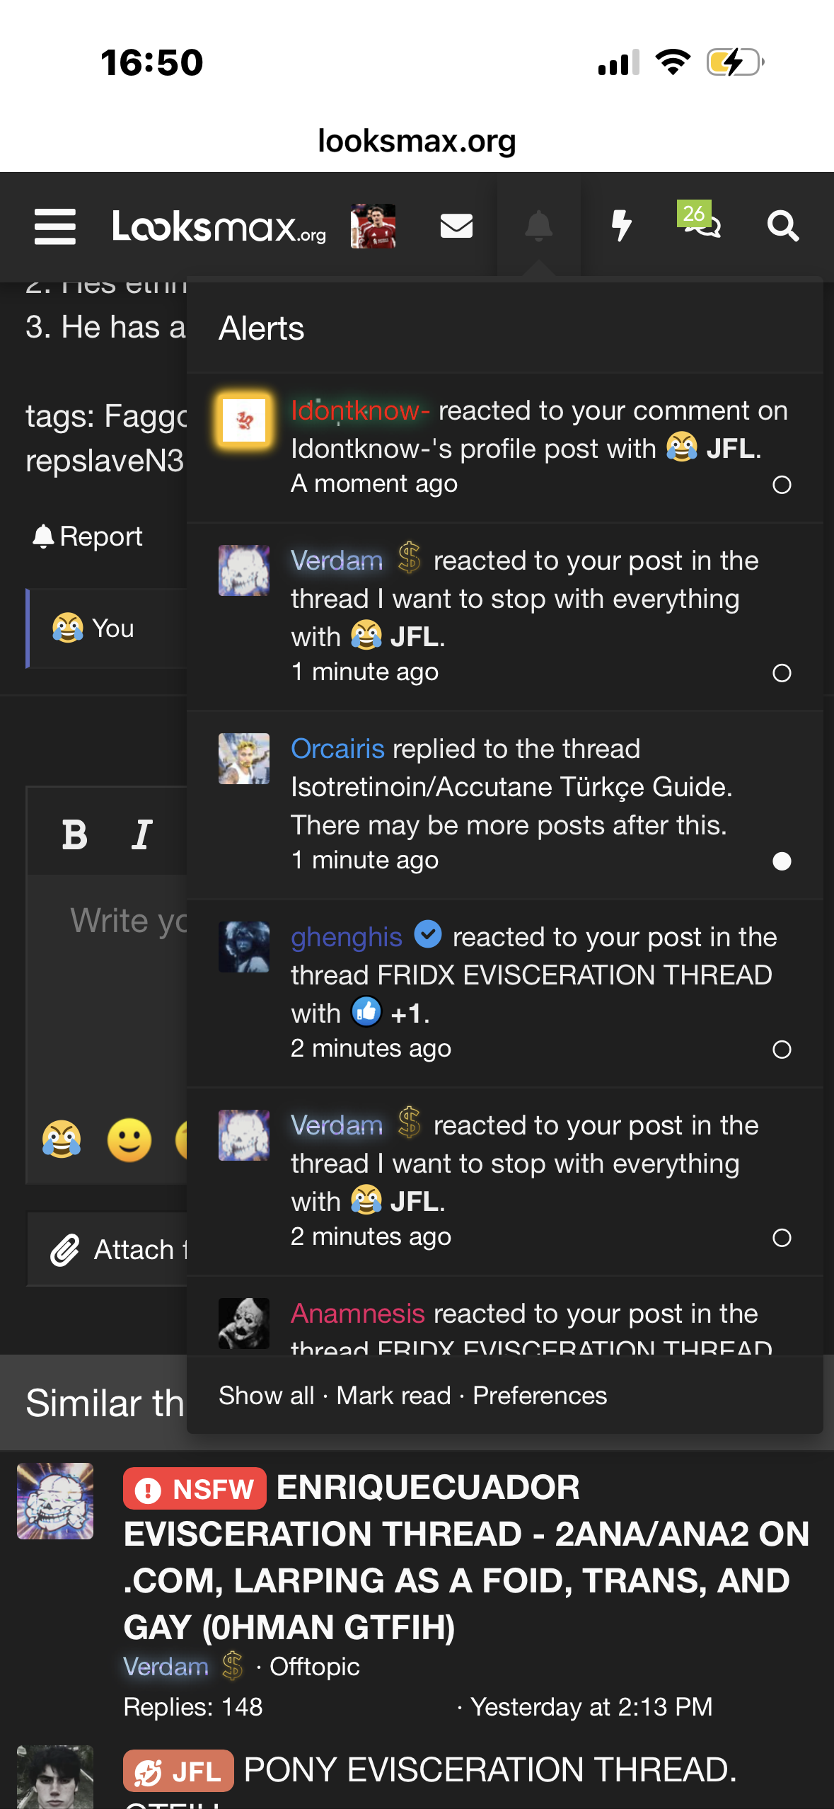Mark Orcairis reply alert as read

(x=782, y=861)
